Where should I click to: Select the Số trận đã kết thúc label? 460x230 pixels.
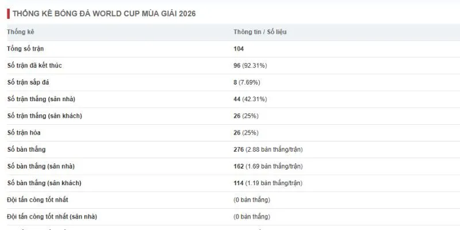pyautogui.click(x=34, y=66)
